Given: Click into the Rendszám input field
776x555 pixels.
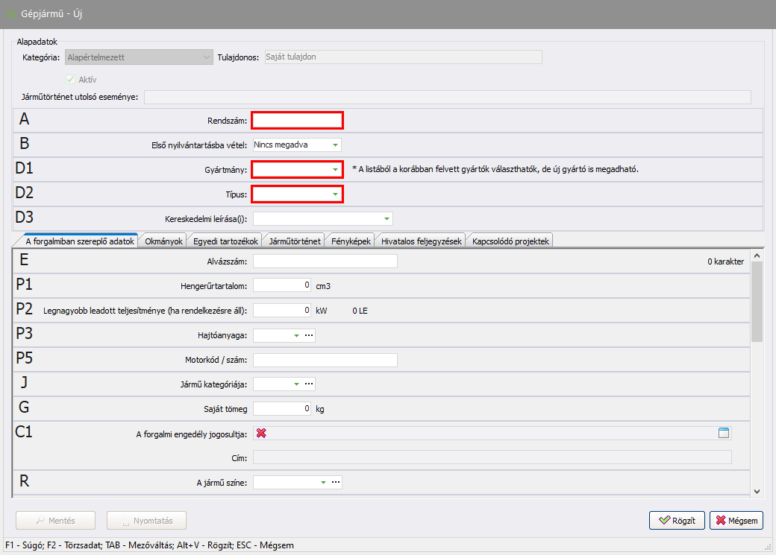Looking at the screenshot, I should point(297,120).
